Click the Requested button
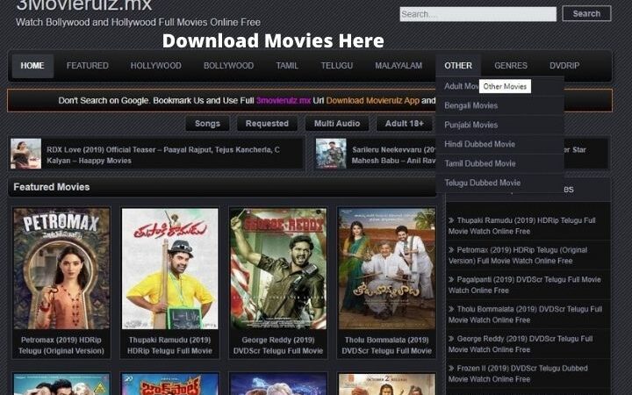Screen dimensions: 632x395 [267, 124]
